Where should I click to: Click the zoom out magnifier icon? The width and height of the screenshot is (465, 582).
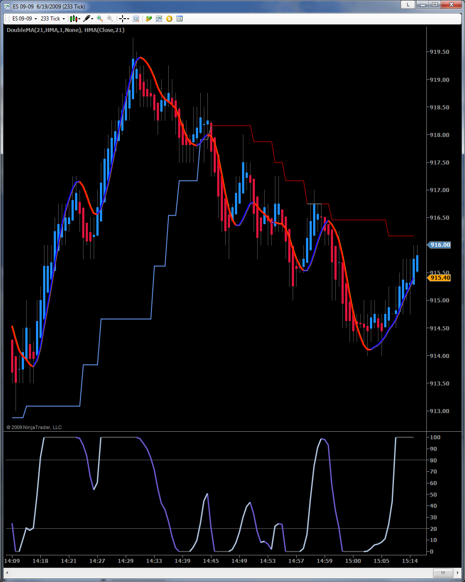click(x=110, y=19)
